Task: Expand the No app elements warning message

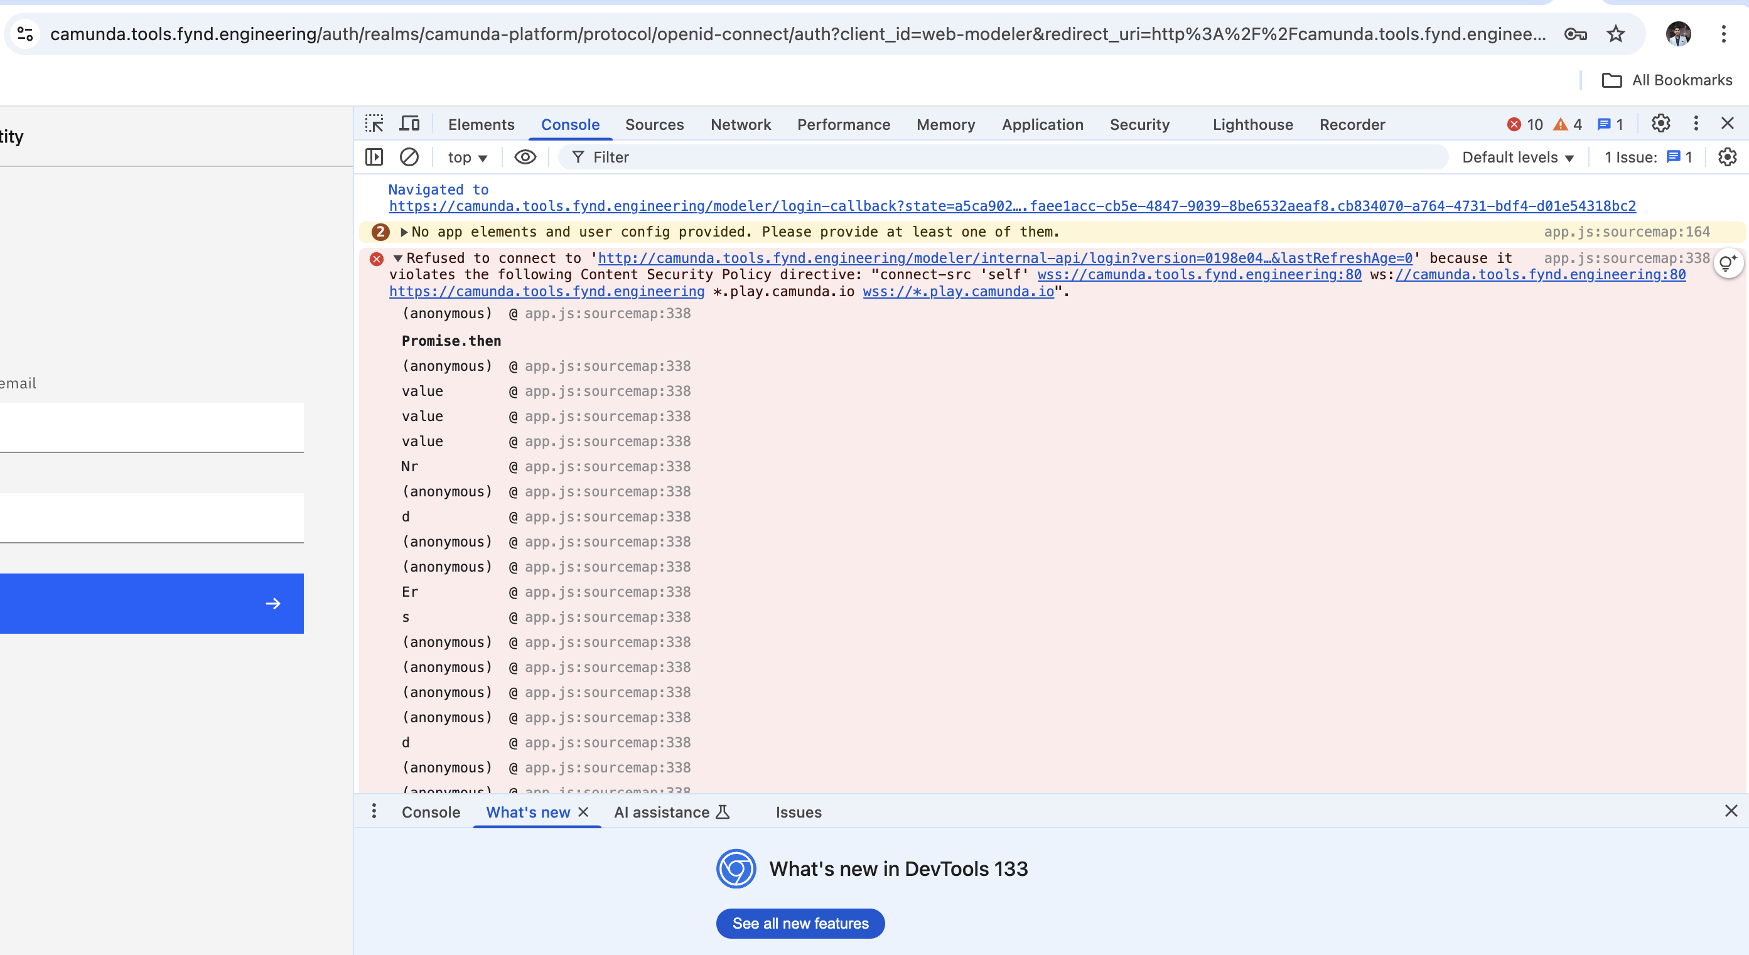Action: pyautogui.click(x=404, y=232)
